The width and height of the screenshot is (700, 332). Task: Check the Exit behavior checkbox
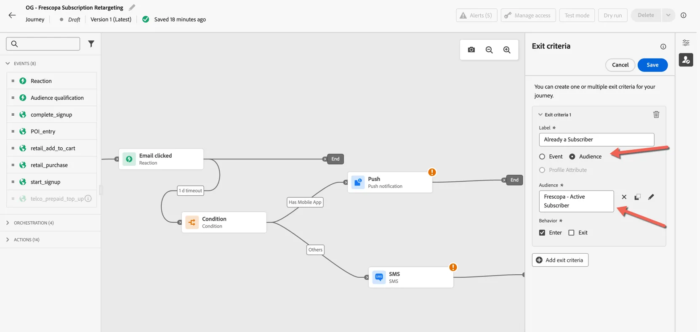point(571,233)
